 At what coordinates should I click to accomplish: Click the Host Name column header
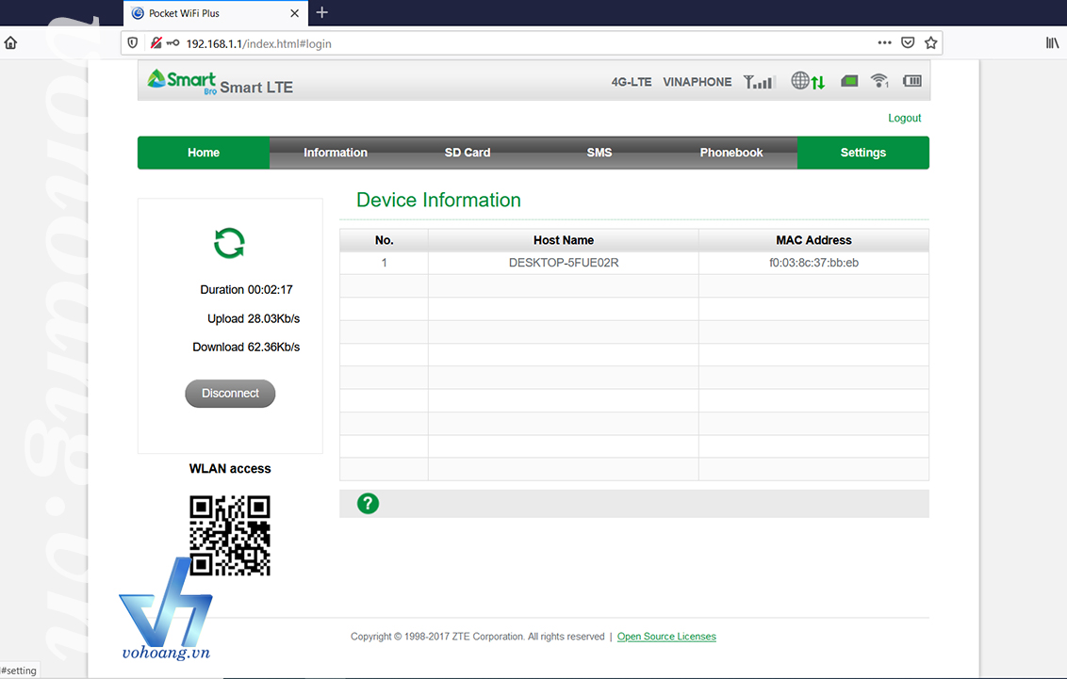[x=564, y=240]
